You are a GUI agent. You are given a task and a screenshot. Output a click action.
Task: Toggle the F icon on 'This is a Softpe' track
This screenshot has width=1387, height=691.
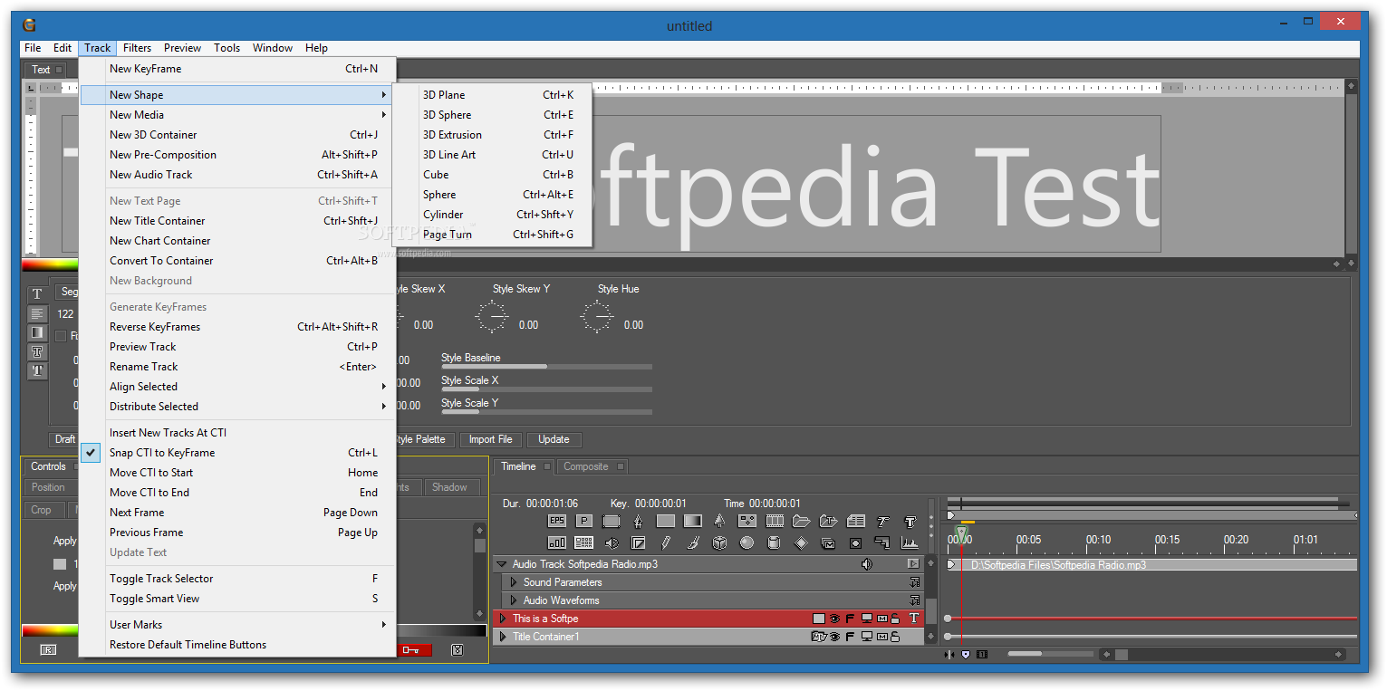point(850,619)
